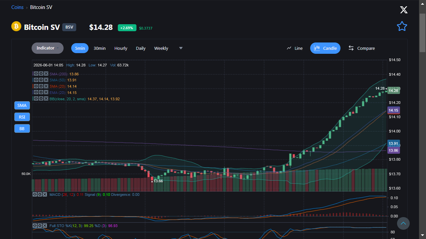Click the BSV ticker badge

coord(69,27)
